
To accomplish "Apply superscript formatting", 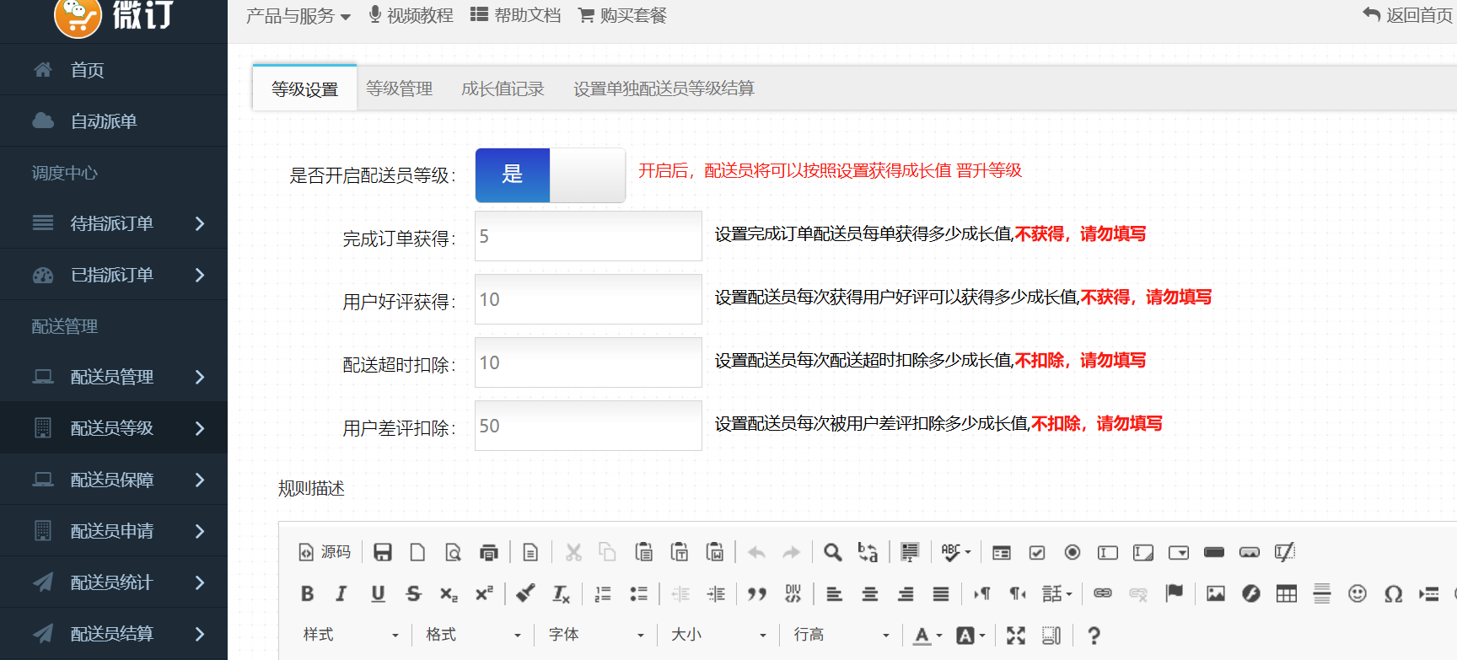I will (x=484, y=593).
